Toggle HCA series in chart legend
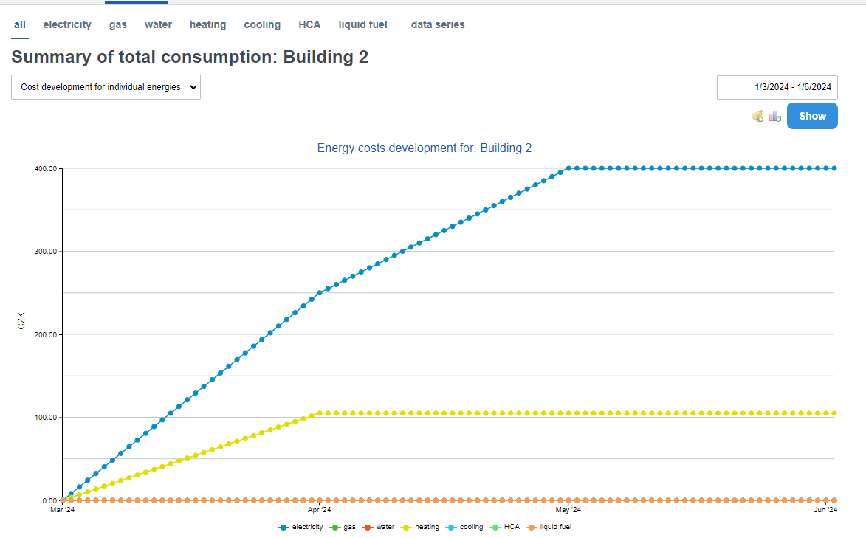Screen dimensions: 866x538 (505, 527)
